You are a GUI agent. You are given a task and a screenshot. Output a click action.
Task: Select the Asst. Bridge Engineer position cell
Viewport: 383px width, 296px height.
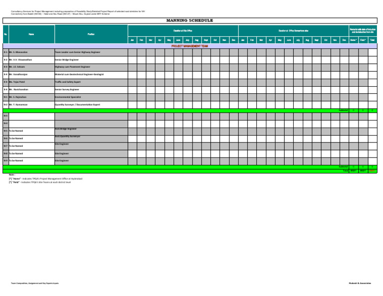point(91,130)
